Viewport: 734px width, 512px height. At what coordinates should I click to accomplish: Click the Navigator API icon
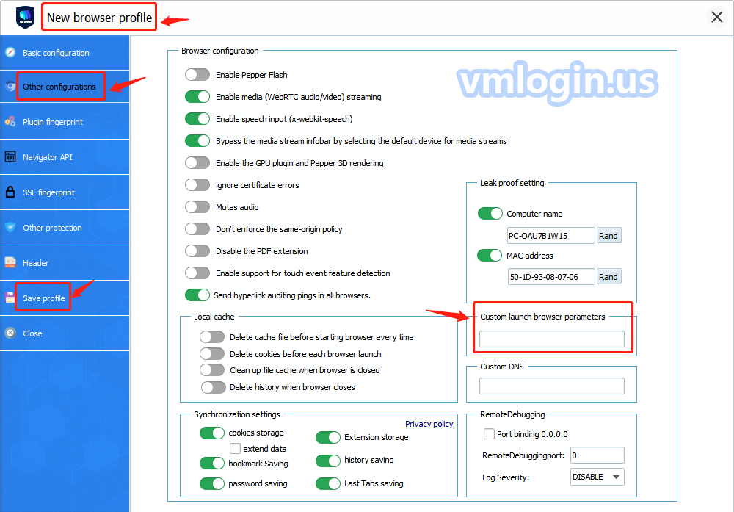pos(10,157)
